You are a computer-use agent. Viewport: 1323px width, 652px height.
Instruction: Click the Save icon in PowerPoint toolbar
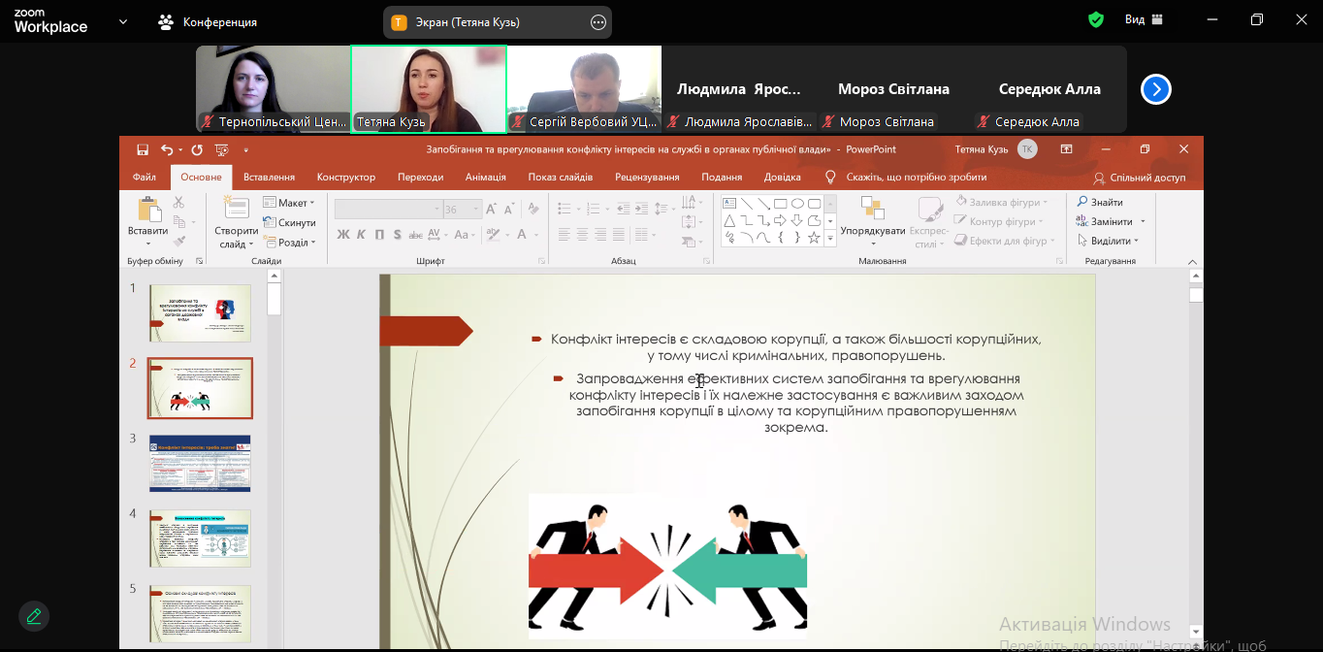point(143,149)
